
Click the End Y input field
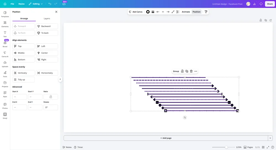(x=35, y=107)
